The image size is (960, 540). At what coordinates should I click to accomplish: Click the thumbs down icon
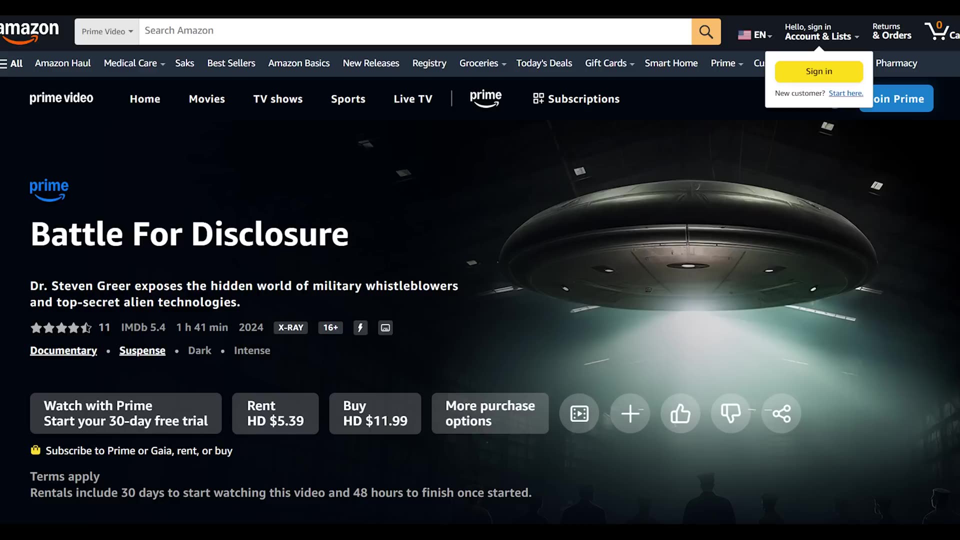click(x=730, y=413)
